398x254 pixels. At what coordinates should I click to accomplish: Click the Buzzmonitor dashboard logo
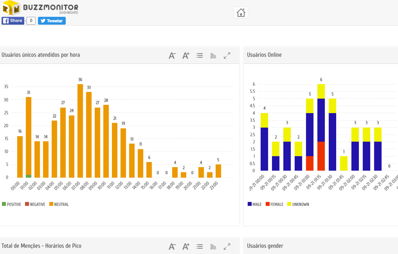point(40,8)
